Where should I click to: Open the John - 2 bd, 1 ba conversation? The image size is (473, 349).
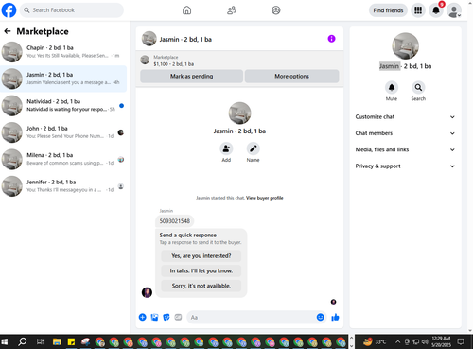63,132
